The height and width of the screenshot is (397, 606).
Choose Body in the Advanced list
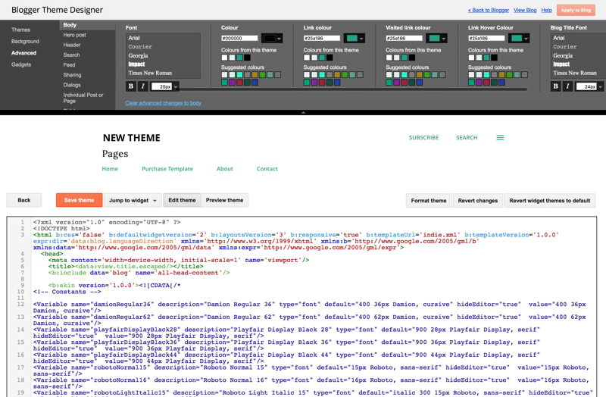pyautogui.click(x=87, y=25)
